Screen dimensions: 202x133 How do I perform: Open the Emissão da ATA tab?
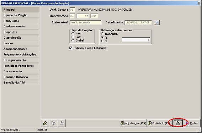(21, 83)
